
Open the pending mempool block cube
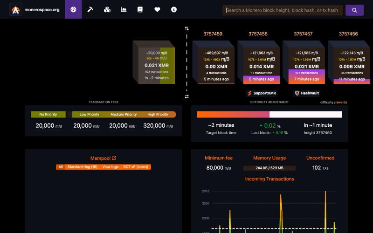coord(154,62)
